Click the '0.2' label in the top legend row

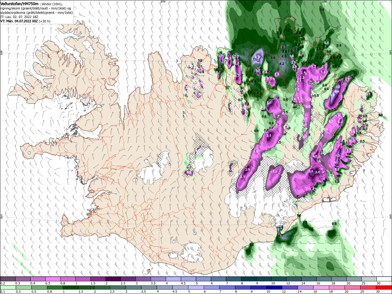(2, 284)
